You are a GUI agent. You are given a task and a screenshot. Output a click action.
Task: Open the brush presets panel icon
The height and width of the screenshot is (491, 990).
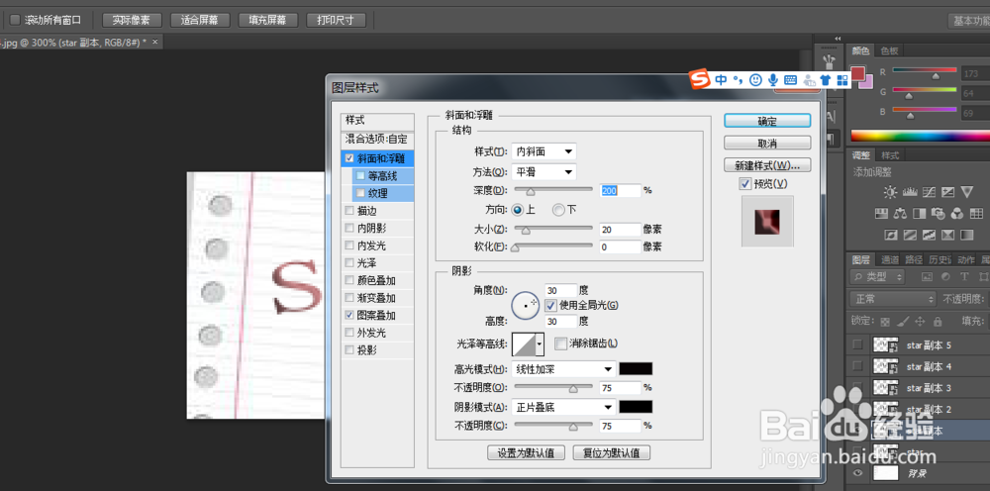click(x=831, y=61)
